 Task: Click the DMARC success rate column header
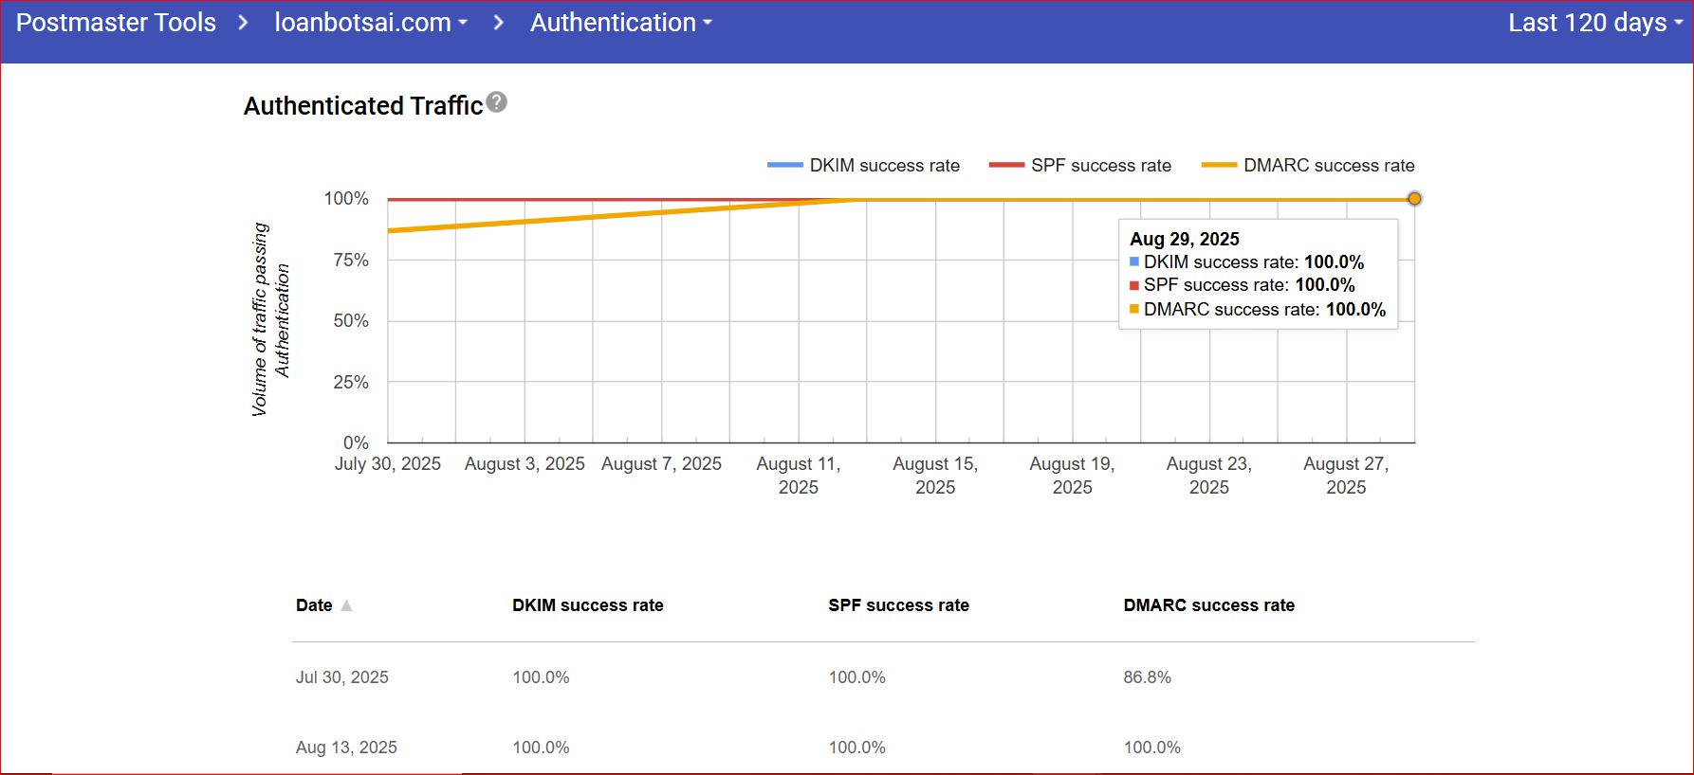point(1208,605)
